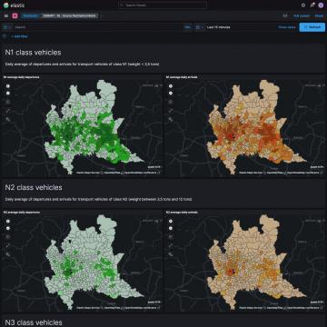
Task: Zoom out on N1 departures map
Action: click(x=8, y=93)
